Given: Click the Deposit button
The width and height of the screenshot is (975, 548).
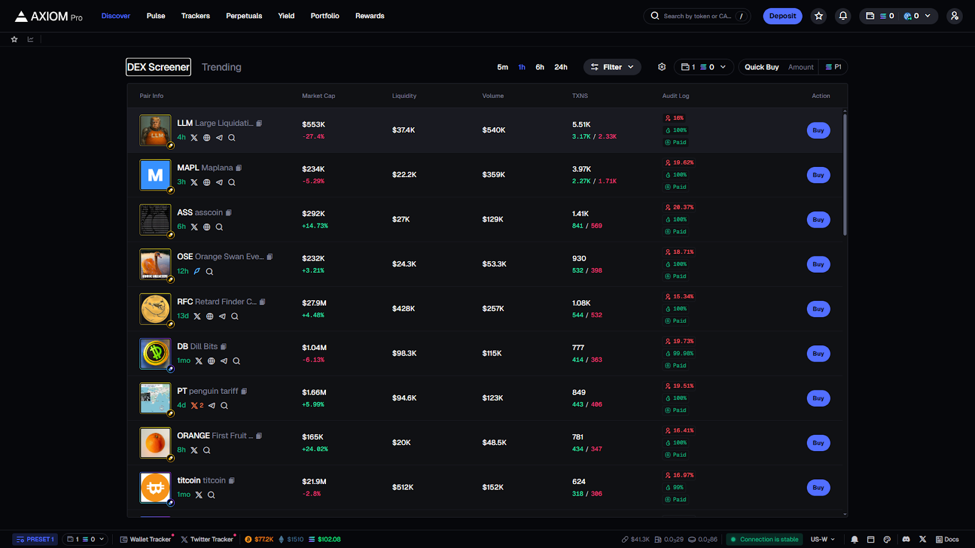Looking at the screenshot, I should pyautogui.click(x=782, y=16).
